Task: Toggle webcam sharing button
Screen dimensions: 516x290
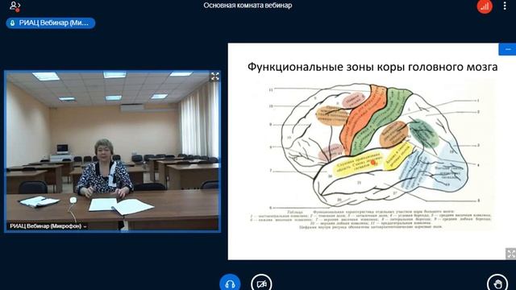Action: click(261, 284)
